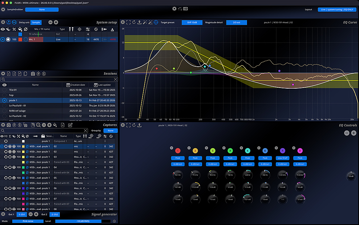Toggle the record circle for Mic. 1
The height and width of the screenshot is (225, 359).
pyautogui.click(x=8, y=39)
